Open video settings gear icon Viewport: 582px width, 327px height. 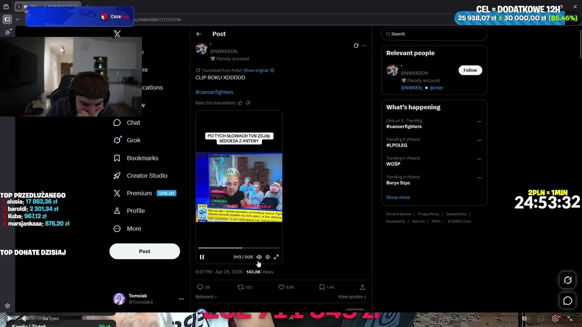pyautogui.click(x=267, y=257)
